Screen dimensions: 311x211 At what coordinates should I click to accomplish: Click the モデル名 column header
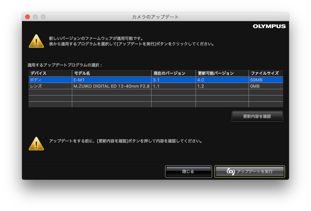pos(112,73)
